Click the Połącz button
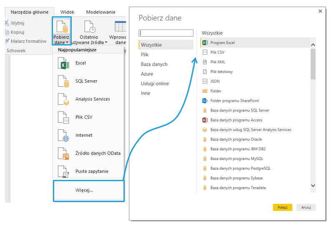 [283, 207]
